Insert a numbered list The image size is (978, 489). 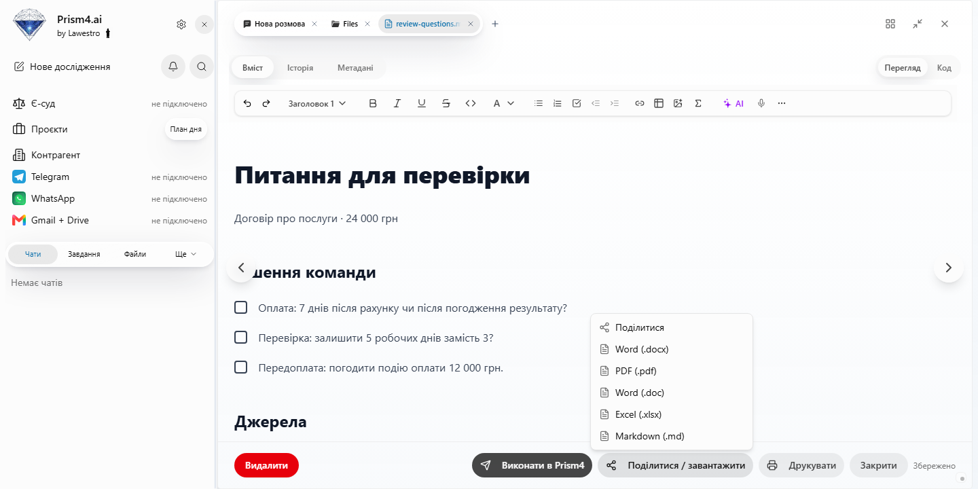point(558,103)
